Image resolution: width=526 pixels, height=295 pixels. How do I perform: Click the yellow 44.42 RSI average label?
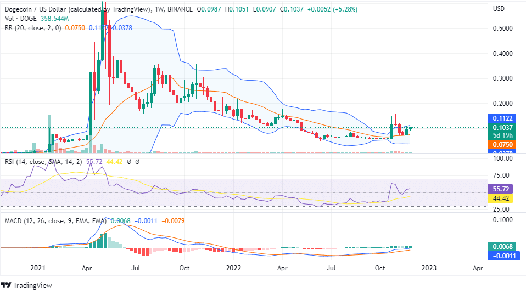coord(501,198)
